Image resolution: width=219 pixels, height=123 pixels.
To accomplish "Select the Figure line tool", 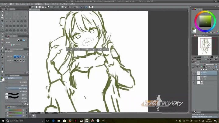I will coord(2,60).
